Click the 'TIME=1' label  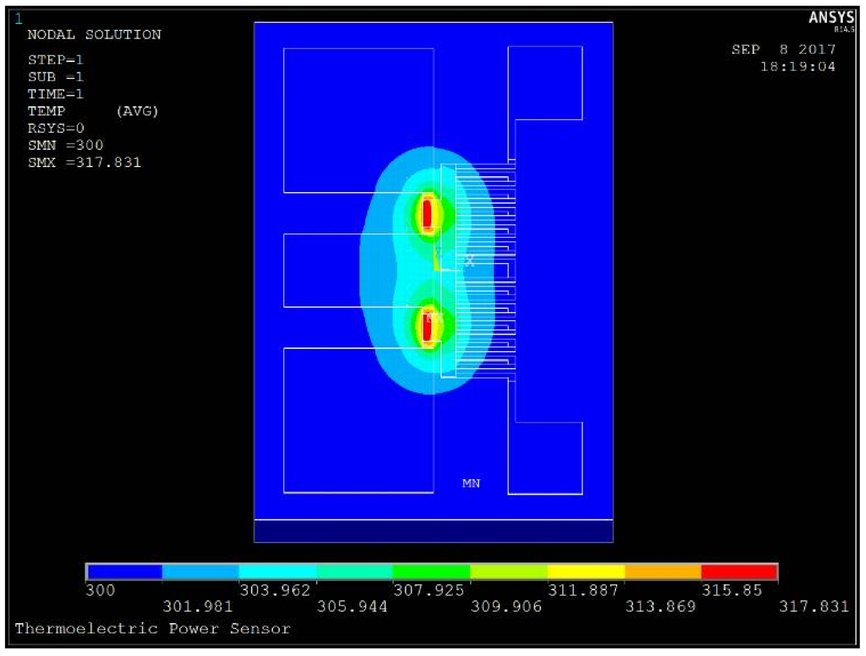click(x=55, y=94)
